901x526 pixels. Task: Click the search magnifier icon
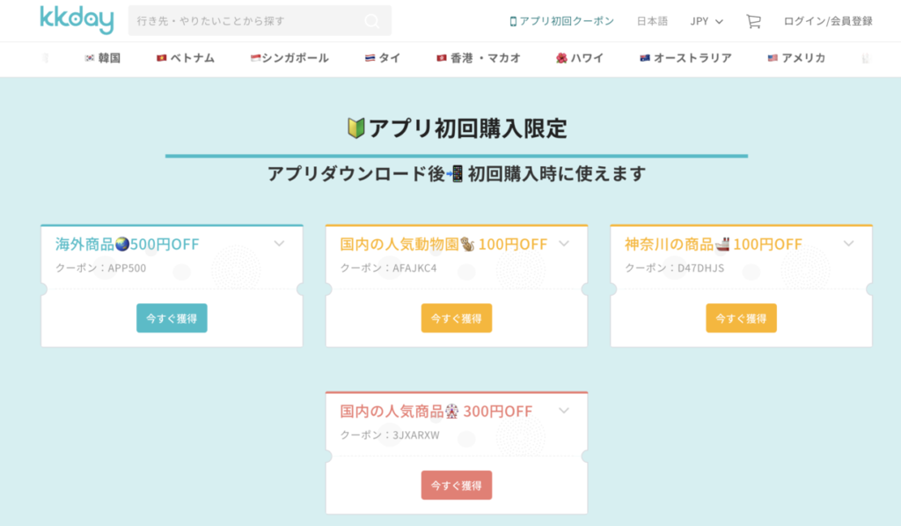[x=372, y=20]
